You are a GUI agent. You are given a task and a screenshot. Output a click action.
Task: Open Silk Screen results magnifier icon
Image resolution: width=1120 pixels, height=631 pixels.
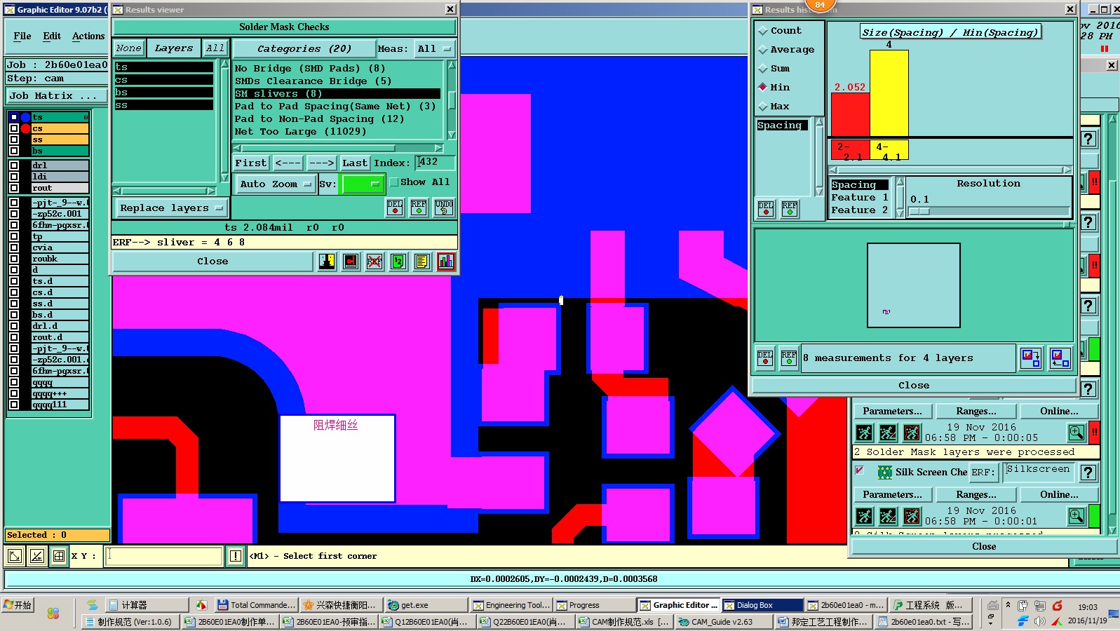click(x=1077, y=517)
